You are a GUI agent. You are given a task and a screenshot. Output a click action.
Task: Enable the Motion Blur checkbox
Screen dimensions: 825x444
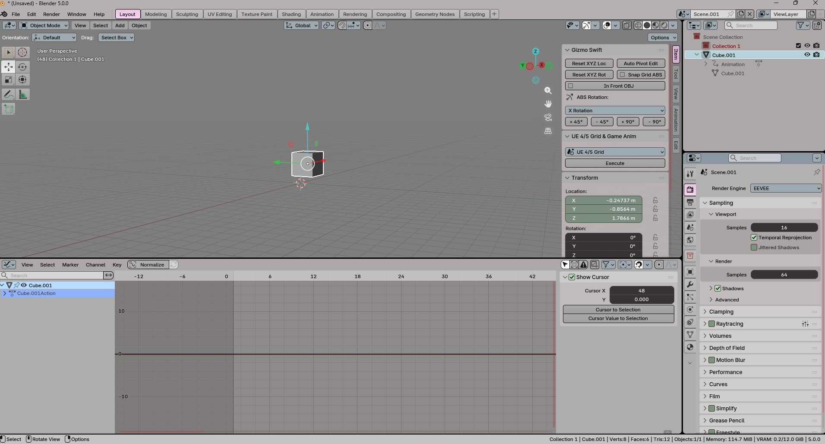coord(711,360)
